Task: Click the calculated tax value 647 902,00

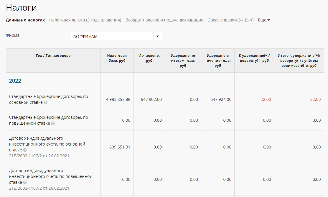Action: (x=151, y=99)
